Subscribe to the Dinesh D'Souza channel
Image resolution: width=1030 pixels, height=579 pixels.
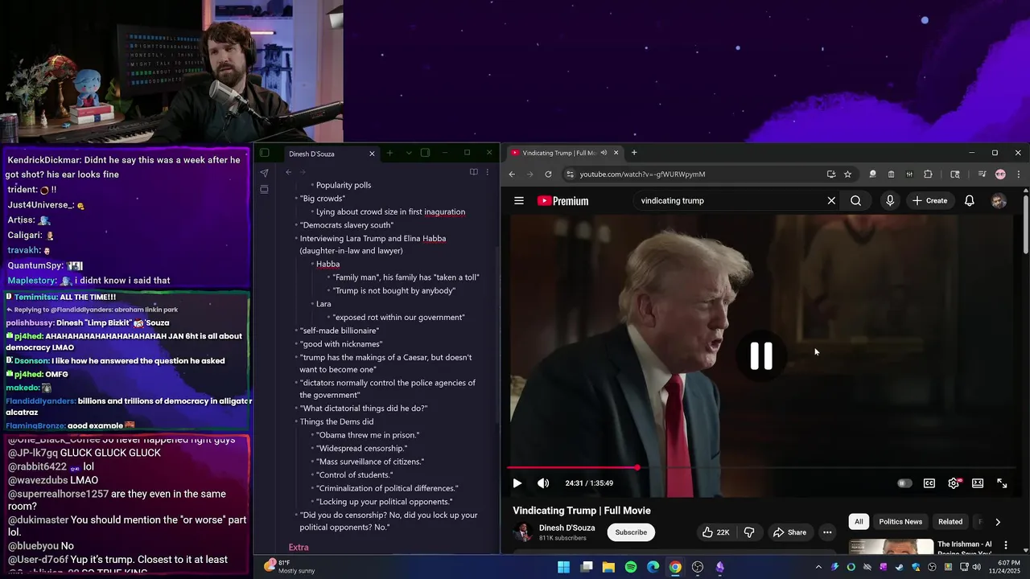[631, 532]
